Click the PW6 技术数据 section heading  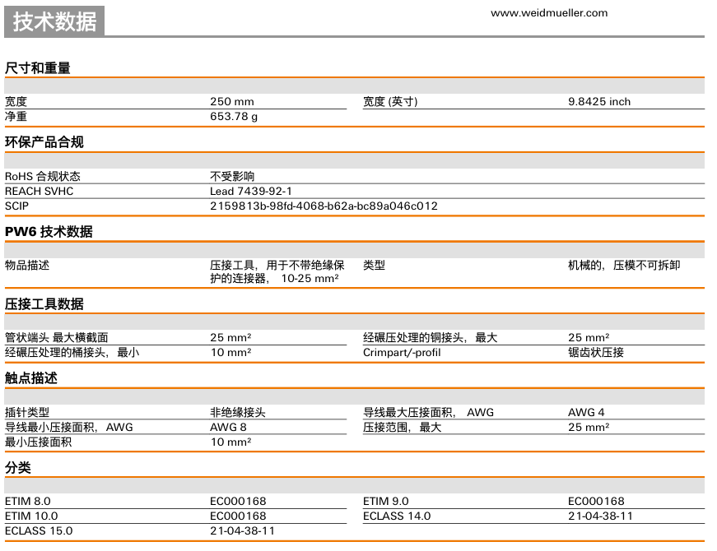pos(49,232)
